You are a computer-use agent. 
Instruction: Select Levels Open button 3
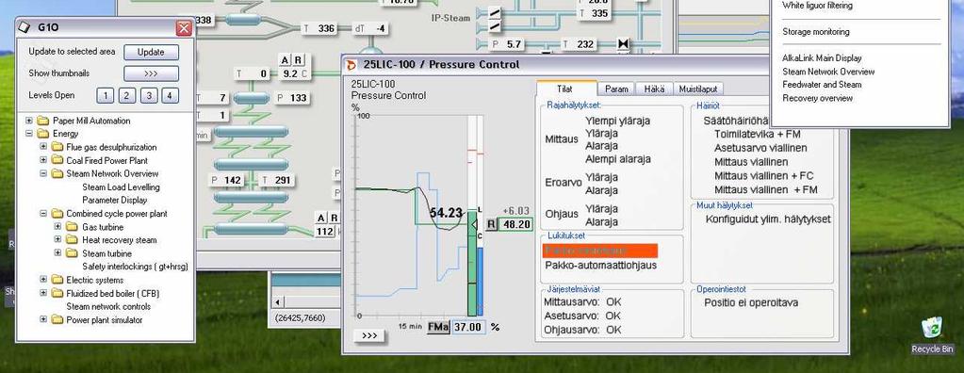click(x=148, y=95)
